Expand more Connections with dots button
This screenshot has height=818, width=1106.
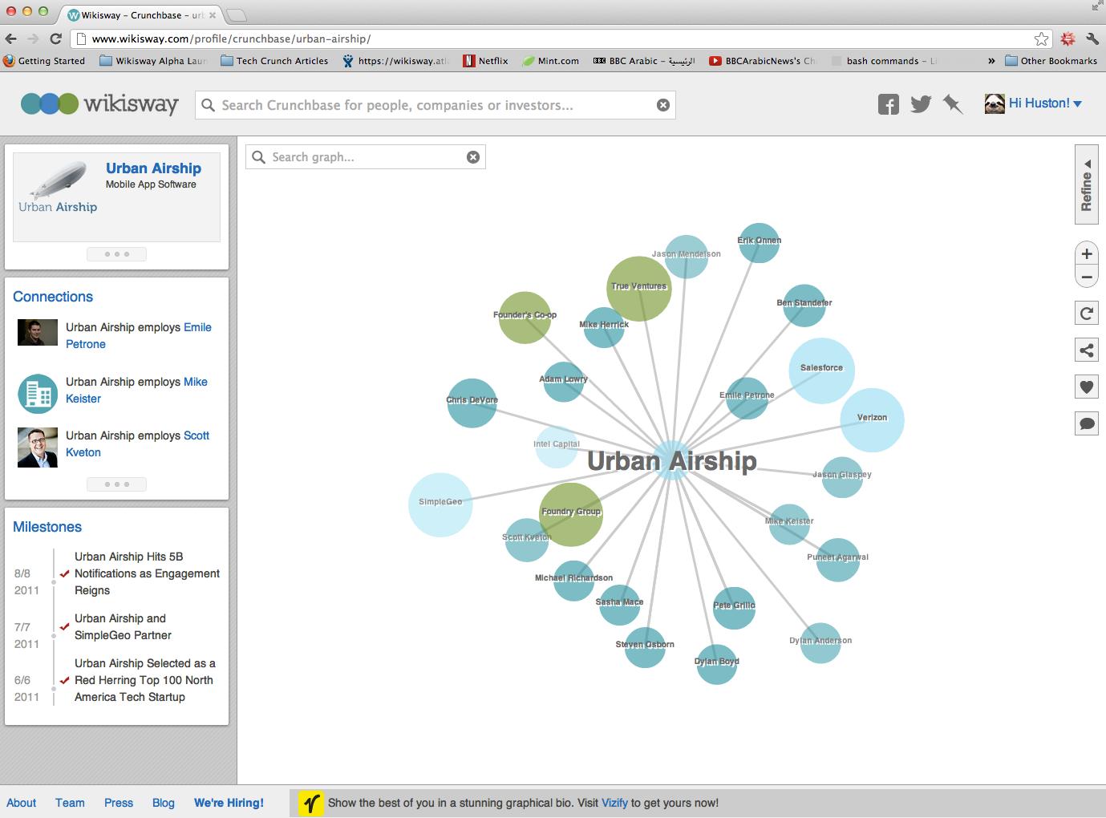tap(117, 484)
